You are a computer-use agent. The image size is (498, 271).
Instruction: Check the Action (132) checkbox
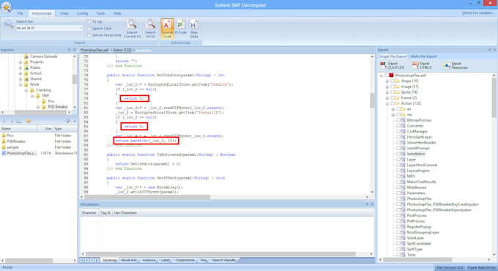point(393,103)
